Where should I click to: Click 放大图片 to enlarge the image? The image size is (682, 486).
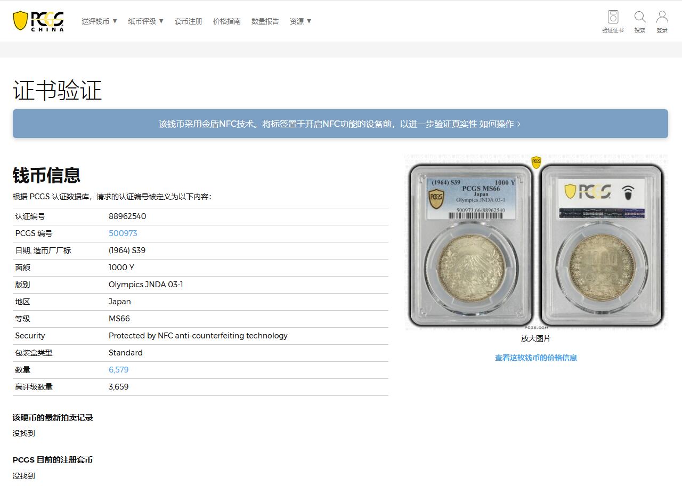536,338
